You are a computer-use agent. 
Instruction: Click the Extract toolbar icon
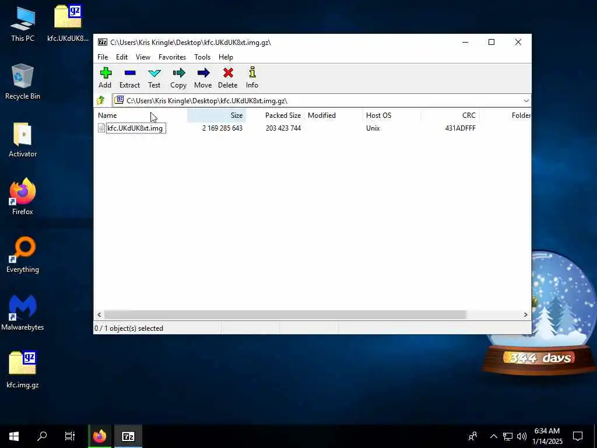(x=129, y=78)
